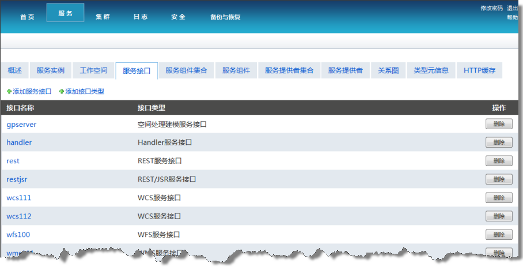Select the REST服务接口 cell
523x267 pixels.
pos(160,161)
